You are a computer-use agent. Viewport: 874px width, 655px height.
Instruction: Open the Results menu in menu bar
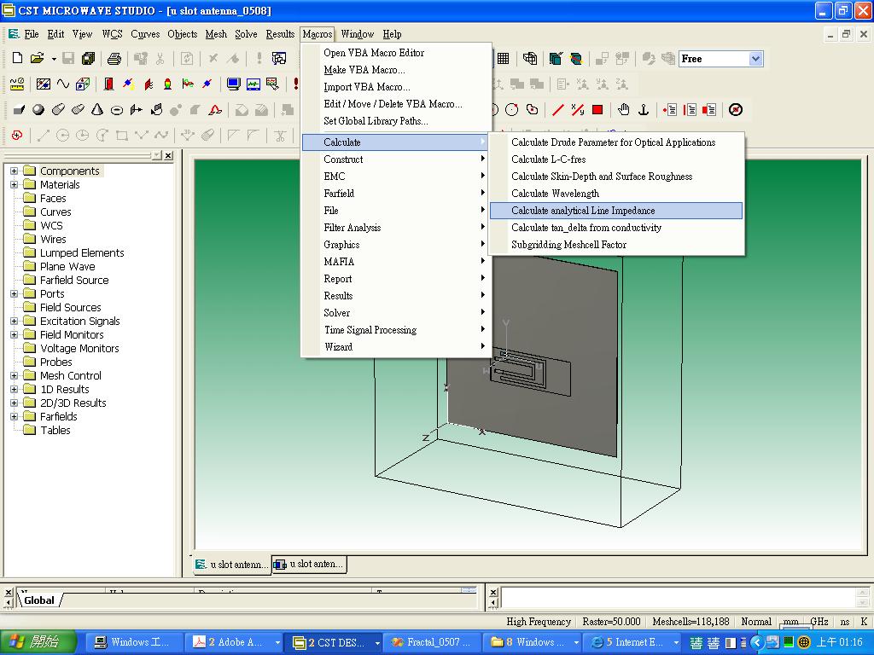click(x=280, y=34)
